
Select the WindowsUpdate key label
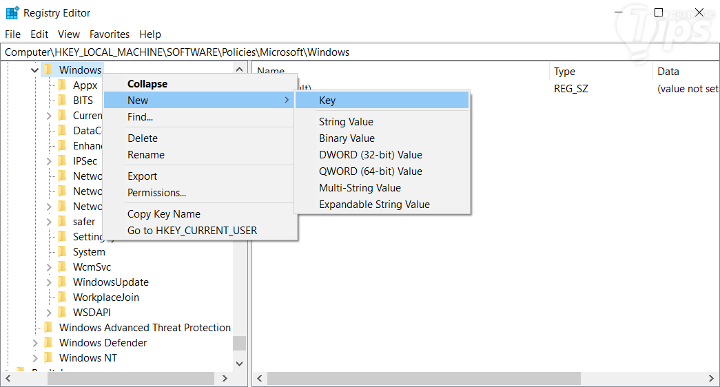pyautogui.click(x=111, y=282)
